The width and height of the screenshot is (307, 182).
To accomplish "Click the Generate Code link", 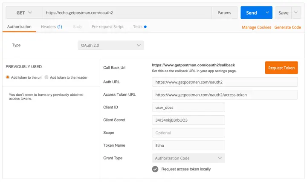I will coord(287,27).
